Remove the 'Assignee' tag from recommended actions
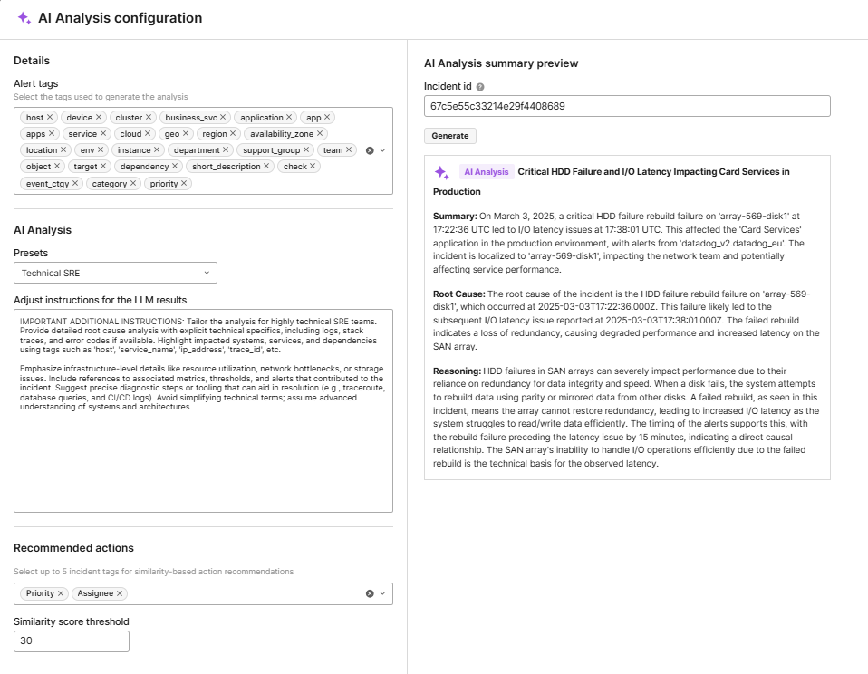Viewport: 868px width, 674px height. pyautogui.click(x=120, y=592)
